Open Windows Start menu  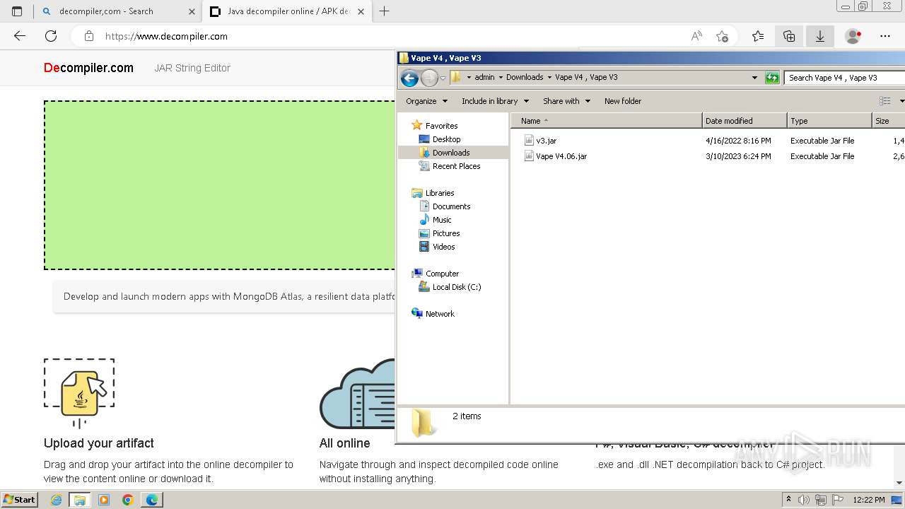(x=20, y=500)
